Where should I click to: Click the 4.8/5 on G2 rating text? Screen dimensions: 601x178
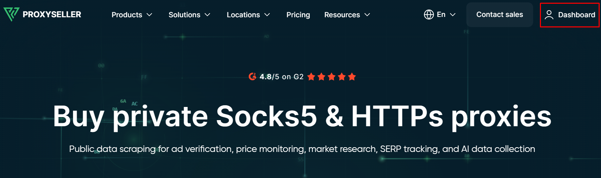282,77
